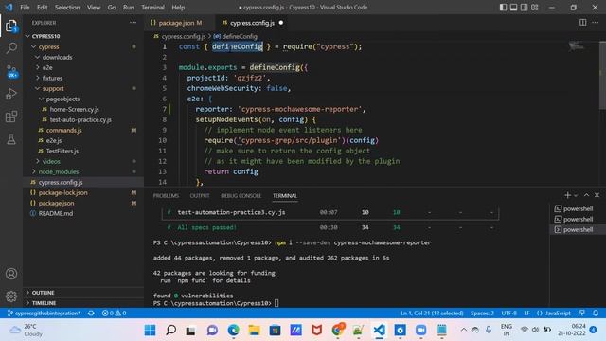Open the Go menu
The image size is (606, 341).
[112, 8]
